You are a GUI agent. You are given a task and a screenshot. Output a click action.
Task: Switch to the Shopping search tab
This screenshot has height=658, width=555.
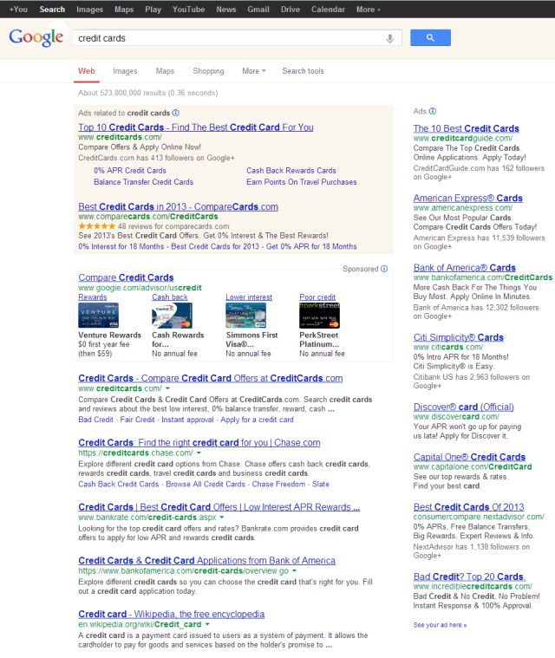pyautogui.click(x=208, y=71)
